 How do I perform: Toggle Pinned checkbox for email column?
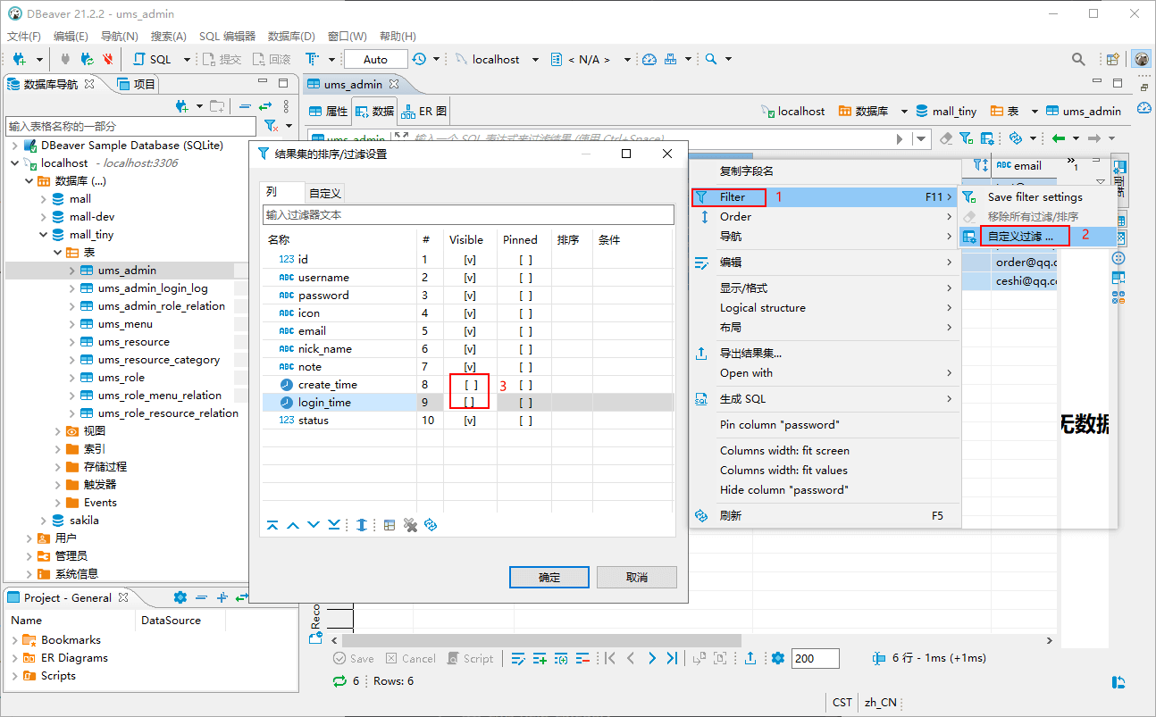[x=525, y=330]
